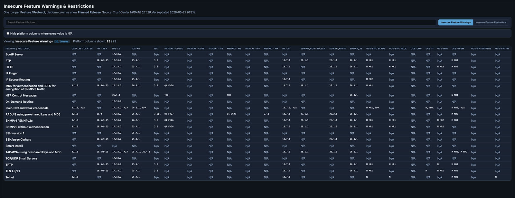Image resolution: width=515 pixels, height=198 pixels.
Task: Switch to the Insecure Feature Warnings tab
Action: tap(455, 23)
